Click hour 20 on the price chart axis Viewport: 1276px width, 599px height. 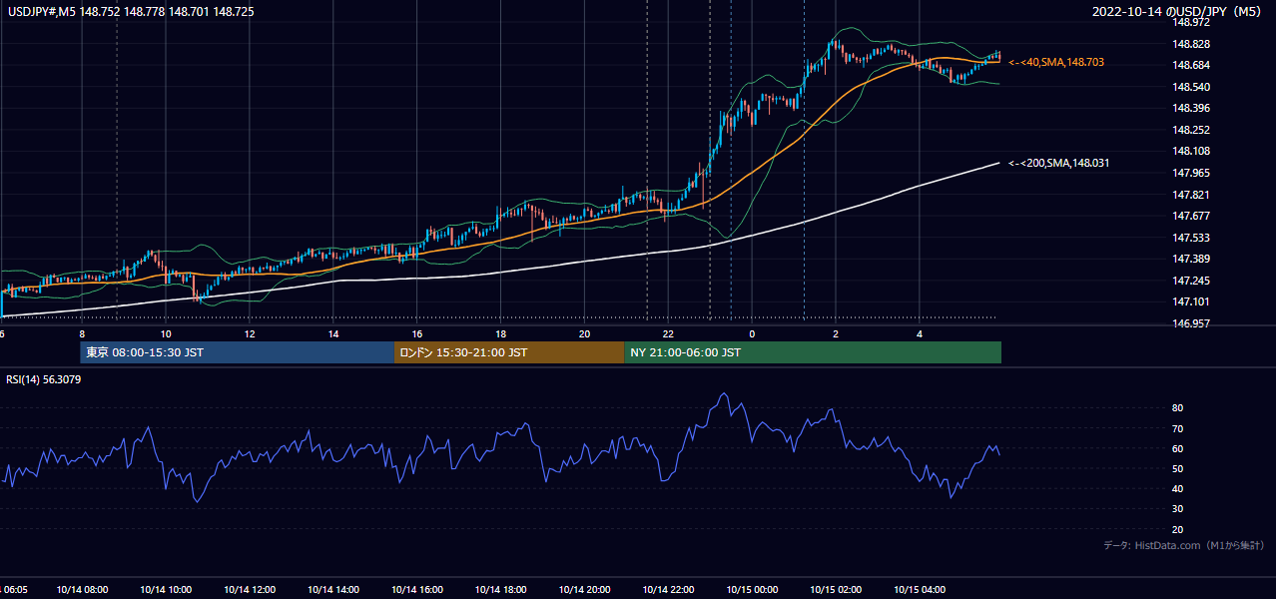584,334
